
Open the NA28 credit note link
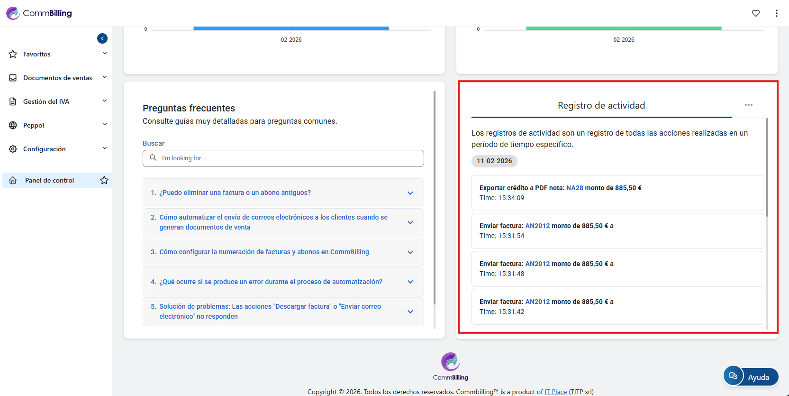574,188
